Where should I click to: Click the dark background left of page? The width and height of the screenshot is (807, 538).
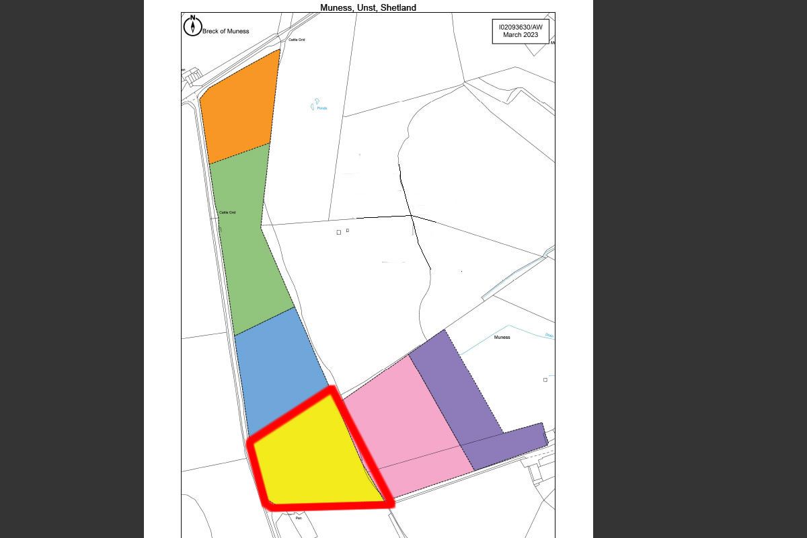[72, 269]
